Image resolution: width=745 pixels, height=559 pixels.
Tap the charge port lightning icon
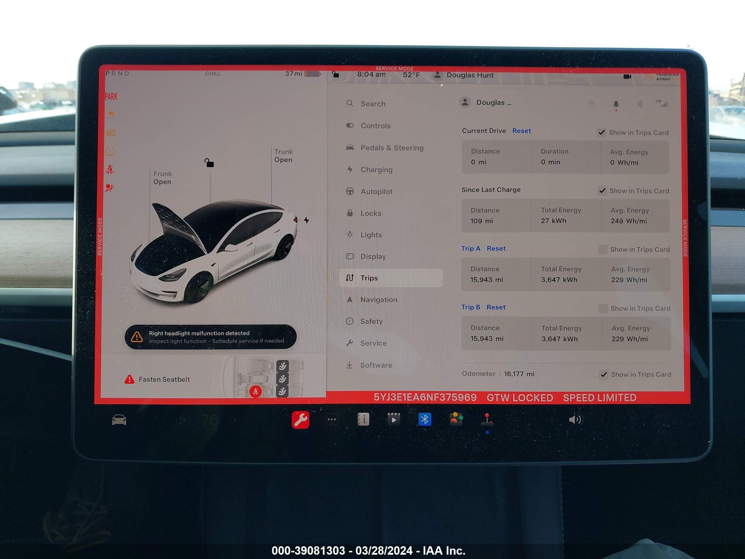tap(307, 220)
